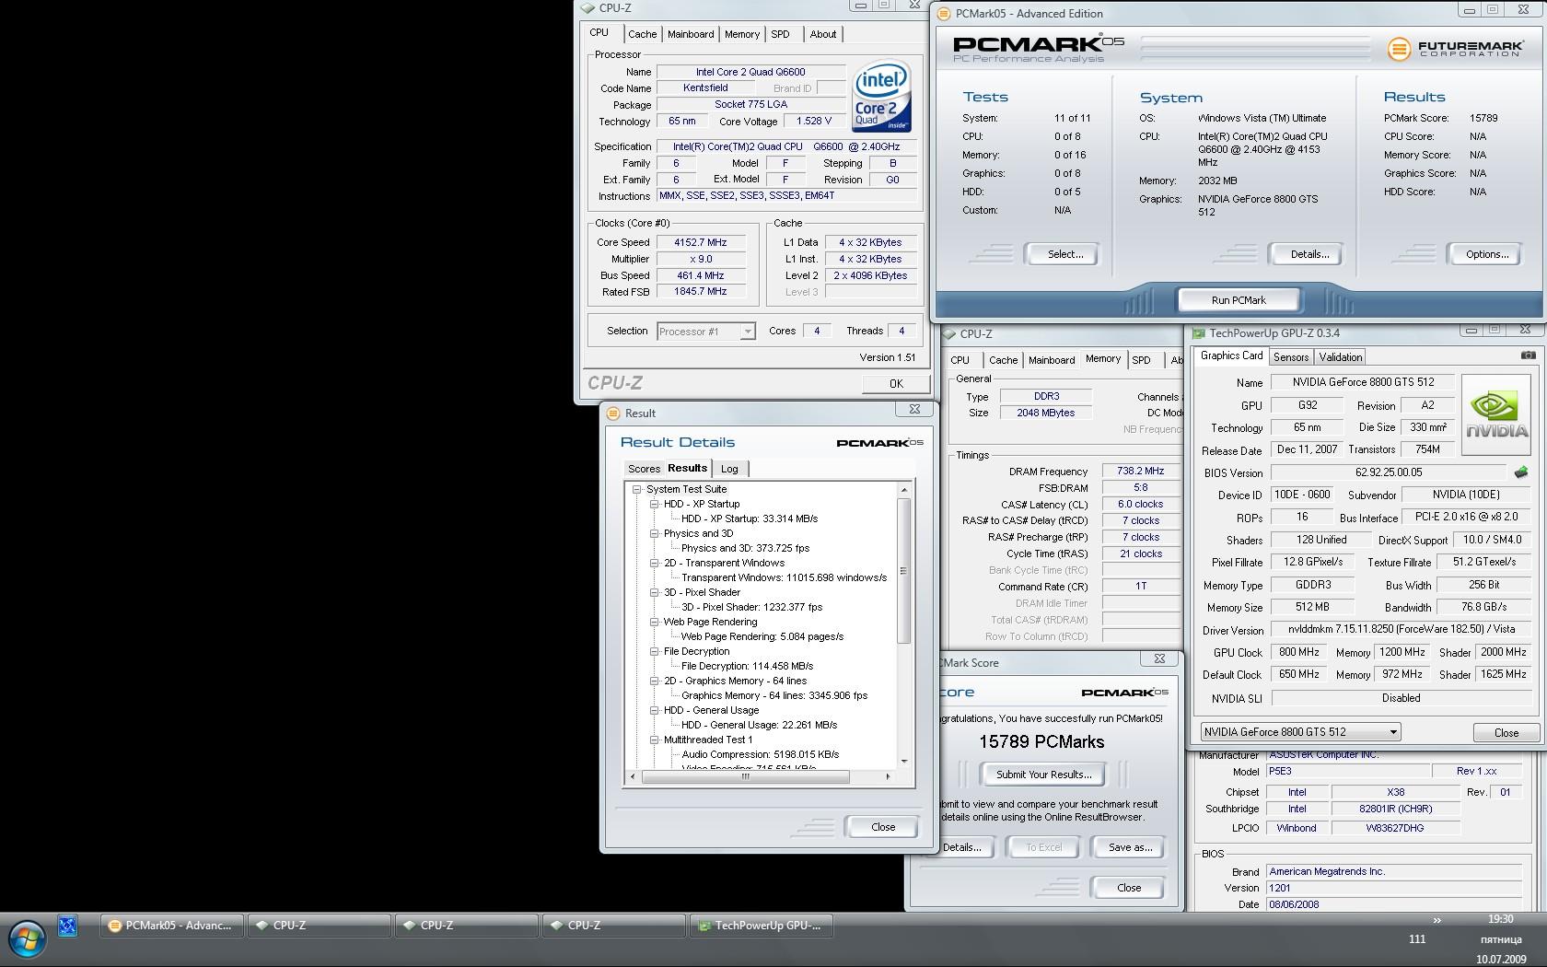
Task: Click OK in the CPU-Z window
Action: click(895, 384)
